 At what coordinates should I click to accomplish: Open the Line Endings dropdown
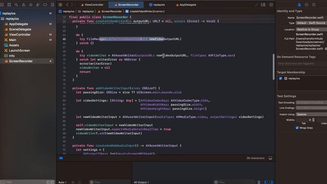(311, 108)
